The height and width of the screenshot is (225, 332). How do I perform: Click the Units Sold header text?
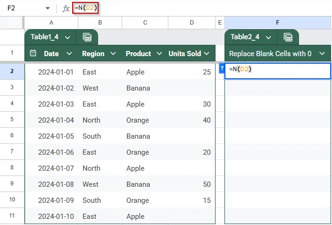185,54
